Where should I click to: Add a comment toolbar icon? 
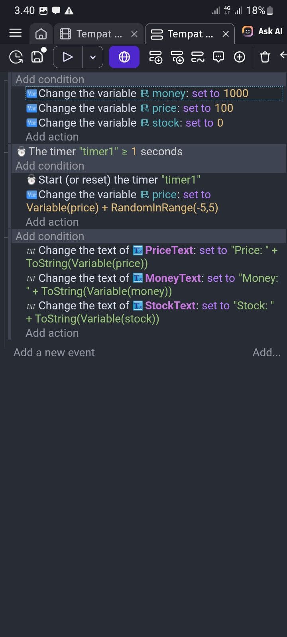pyautogui.click(x=218, y=57)
